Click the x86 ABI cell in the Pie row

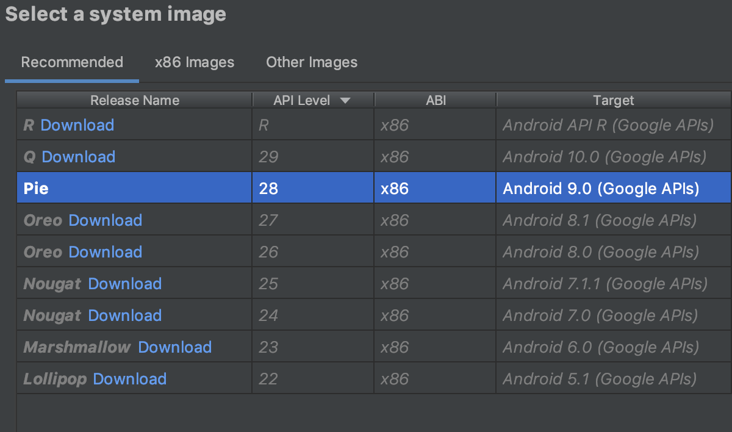[x=436, y=189]
